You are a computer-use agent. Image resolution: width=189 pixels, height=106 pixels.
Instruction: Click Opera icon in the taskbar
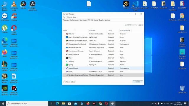(x=106, y=103)
